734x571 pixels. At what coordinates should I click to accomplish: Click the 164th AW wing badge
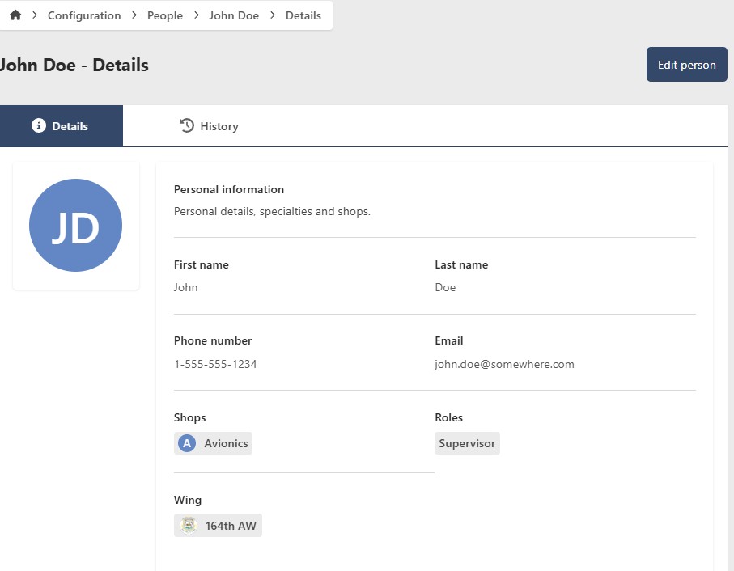pyautogui.click(x=218, y=525)
